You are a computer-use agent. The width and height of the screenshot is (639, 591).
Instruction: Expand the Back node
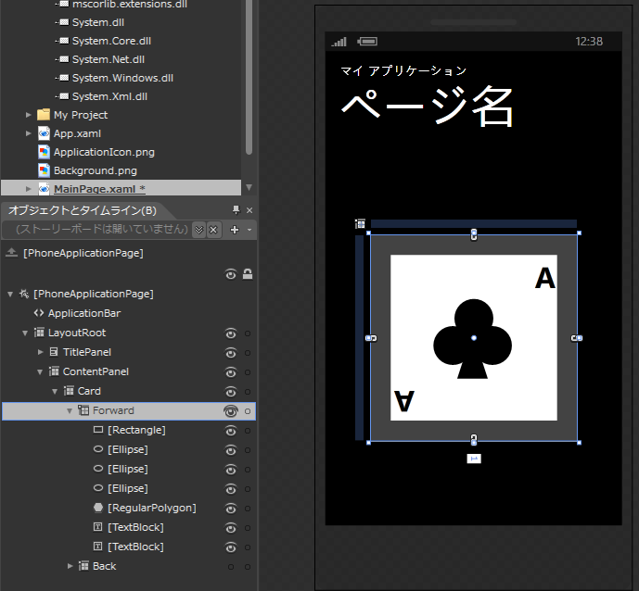(70, 566)
